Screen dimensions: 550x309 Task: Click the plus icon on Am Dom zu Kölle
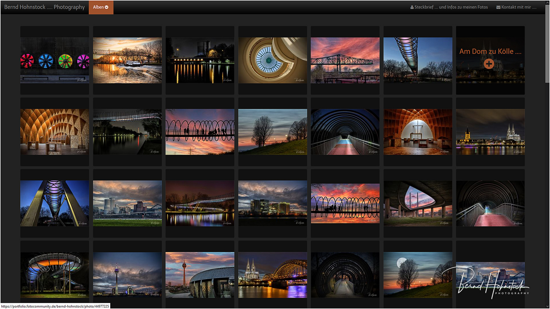tap(489, 64)
